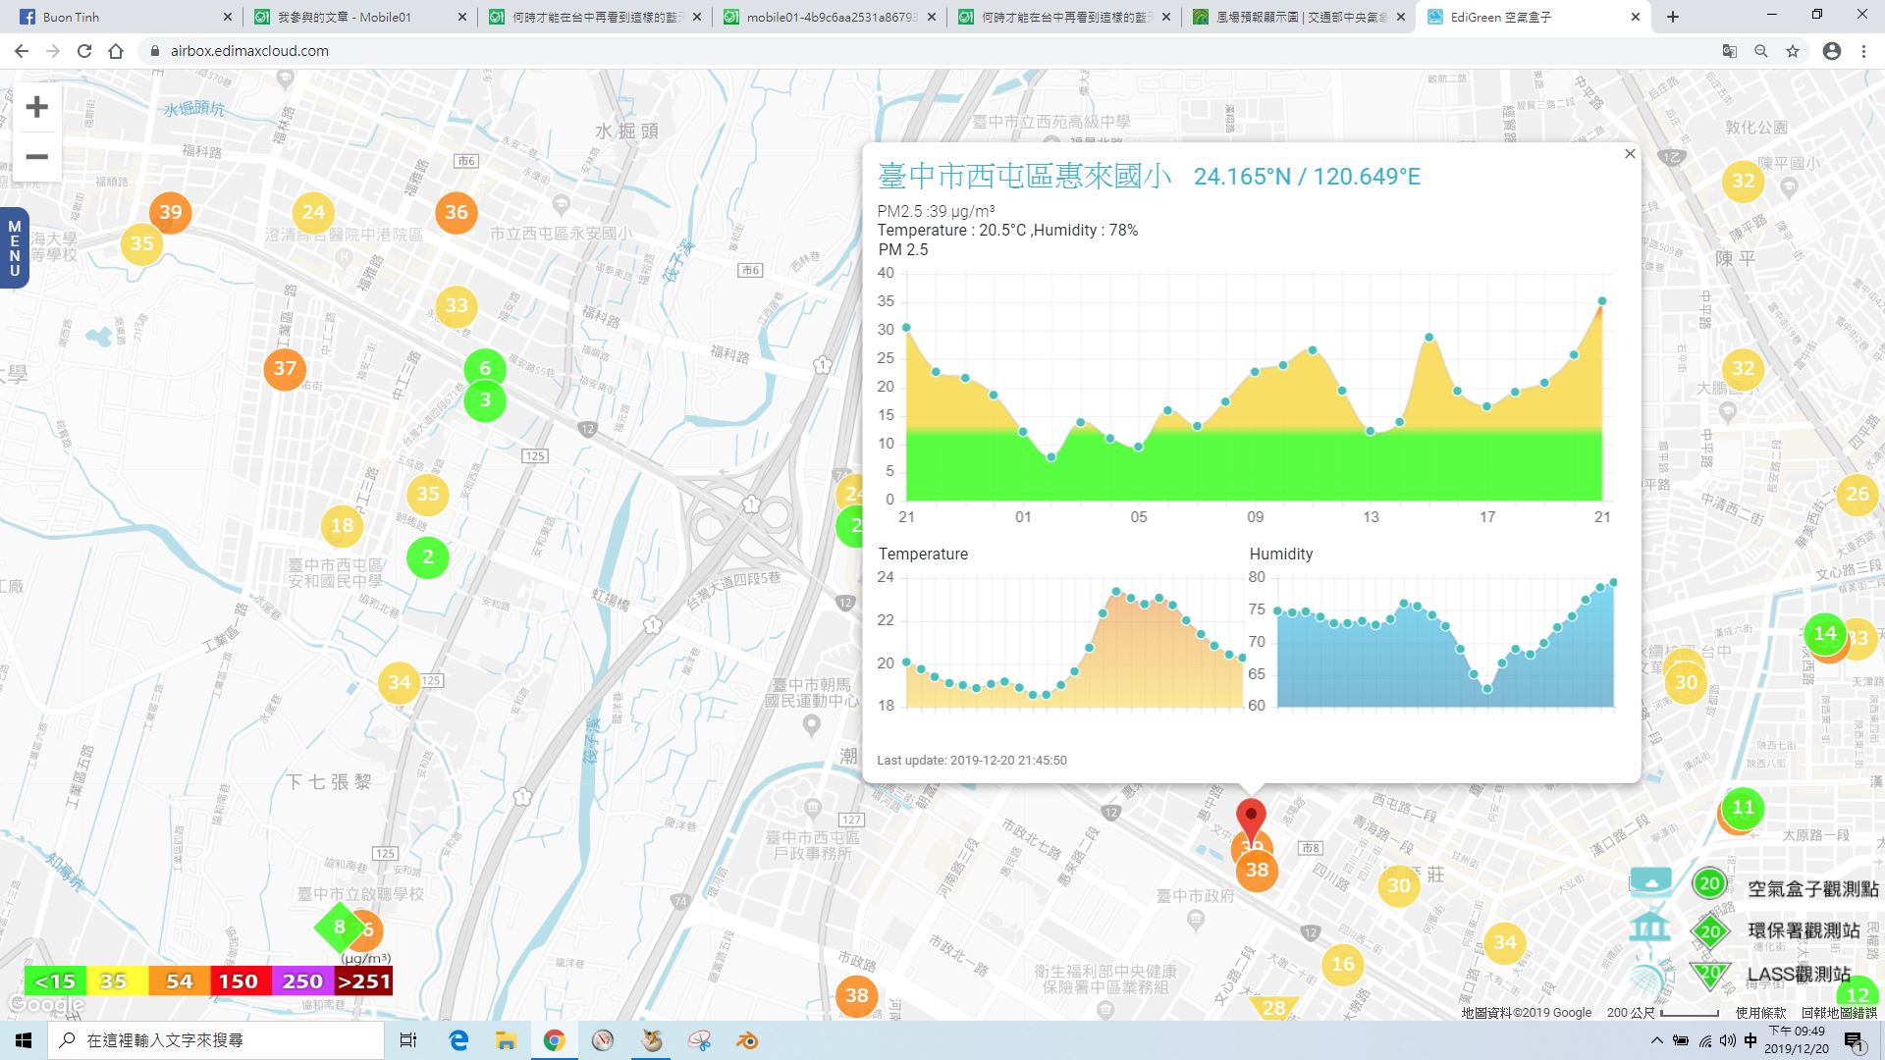Click coordinates 24.165°N / 120.649°E
Image resolution: width=1885 pixels, height=1060 pixels.
point(1307,177)
